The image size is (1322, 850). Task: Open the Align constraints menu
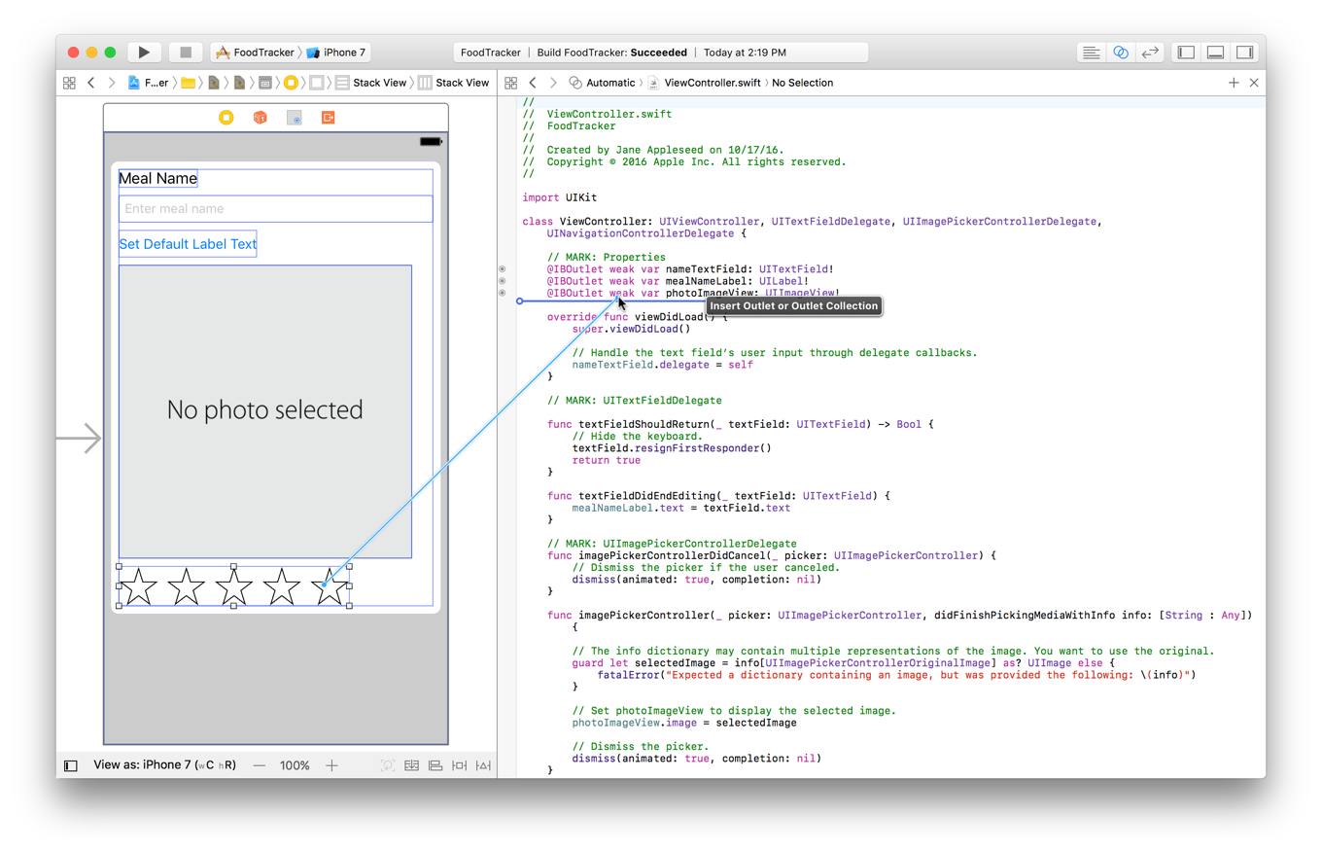point(436,765)
